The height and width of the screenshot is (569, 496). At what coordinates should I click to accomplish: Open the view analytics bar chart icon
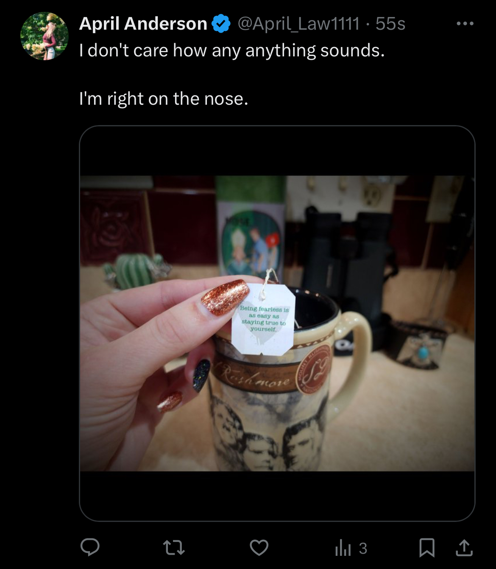(x=343, y=548)
